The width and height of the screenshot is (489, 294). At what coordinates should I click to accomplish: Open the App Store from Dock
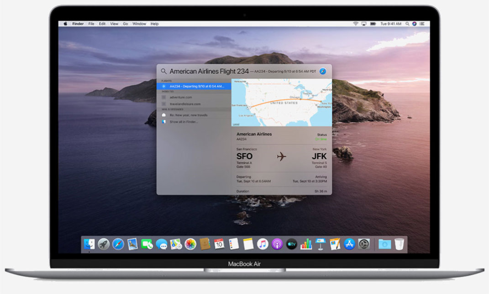349,244
